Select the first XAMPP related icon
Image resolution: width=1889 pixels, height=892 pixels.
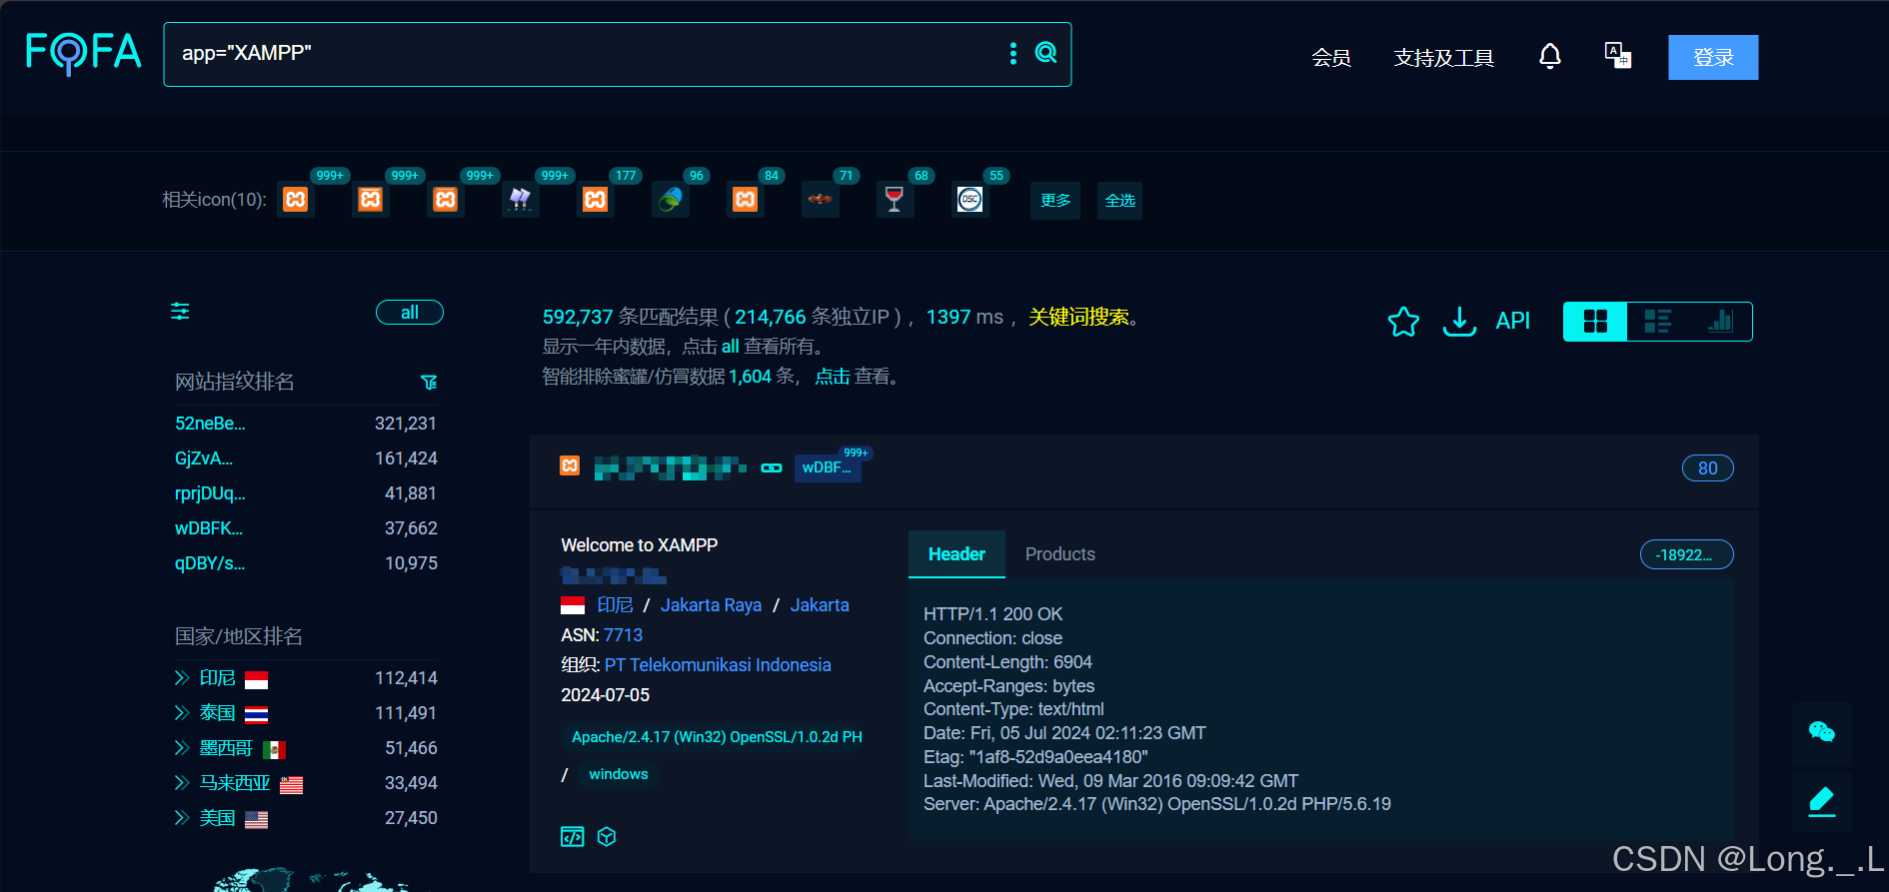[296, 200]
